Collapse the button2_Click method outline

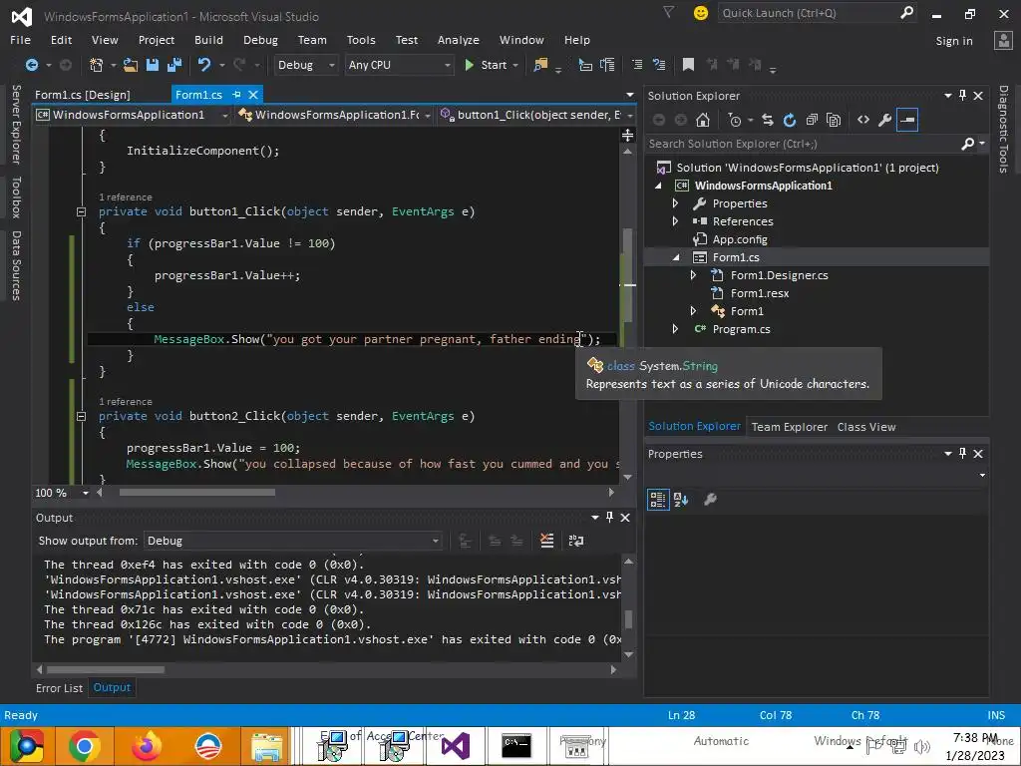coord(82,416)
